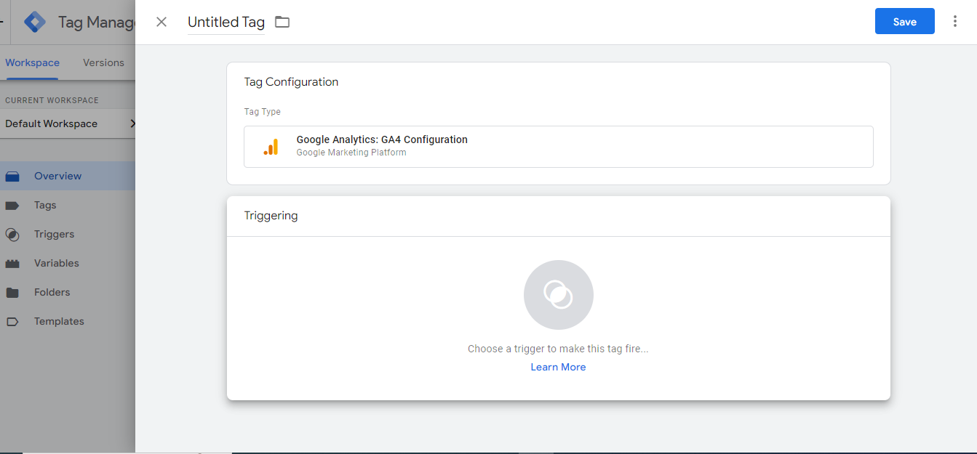
Task: Click the folder icon beside Untitled Tag
Action: (x=282, y=22)
